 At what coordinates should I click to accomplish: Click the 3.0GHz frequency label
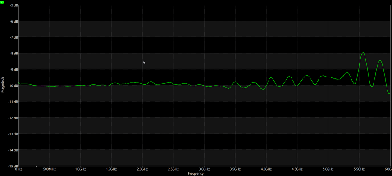point(205,169)
